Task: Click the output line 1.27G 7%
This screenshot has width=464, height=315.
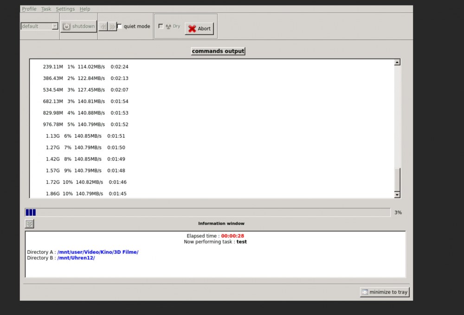Action: coord(85,148)
